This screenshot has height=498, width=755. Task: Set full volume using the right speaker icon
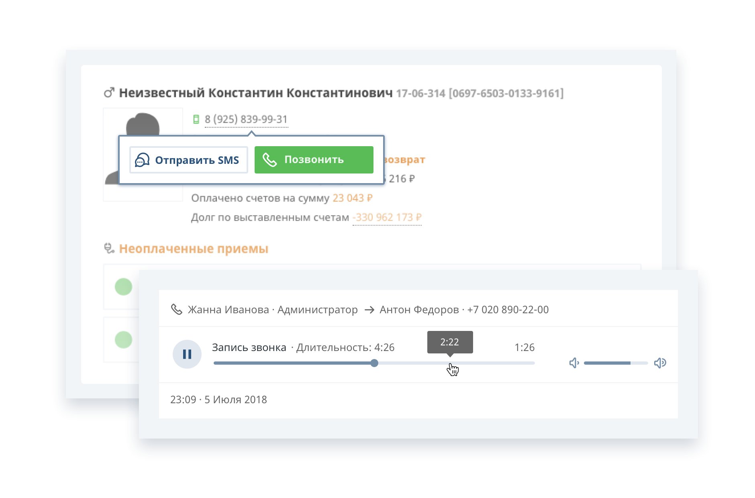coord(660,363)
